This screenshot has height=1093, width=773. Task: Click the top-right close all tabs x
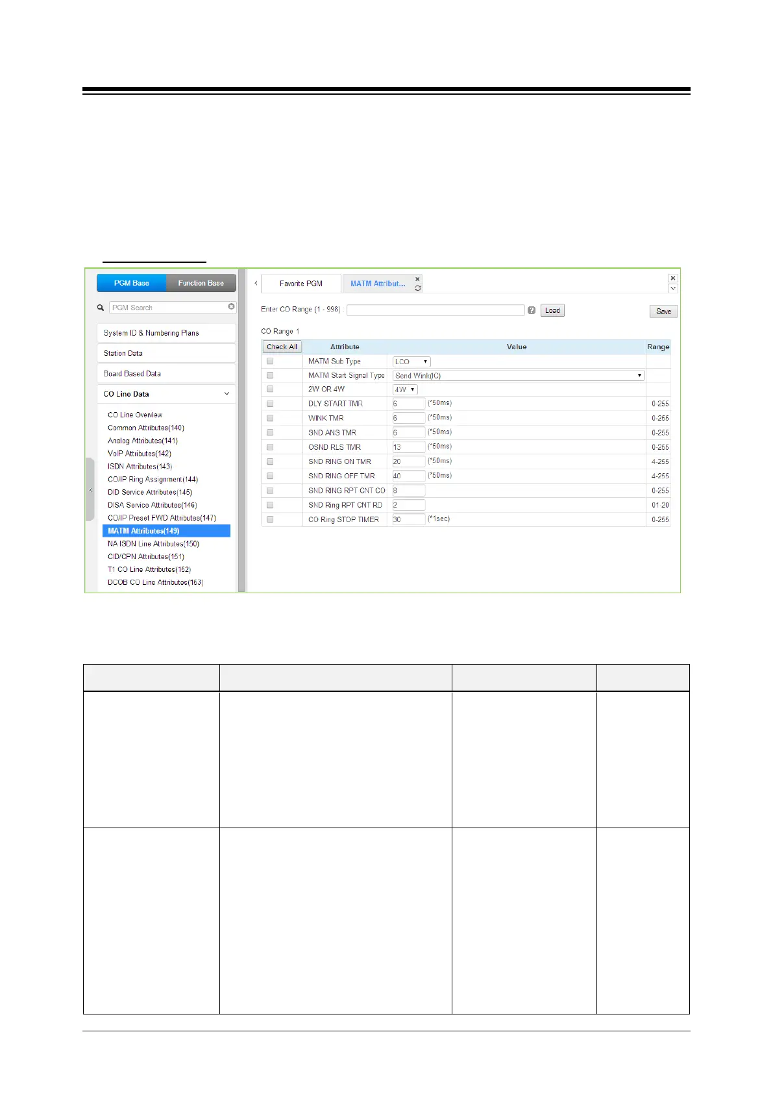click(x=673, y=278)
